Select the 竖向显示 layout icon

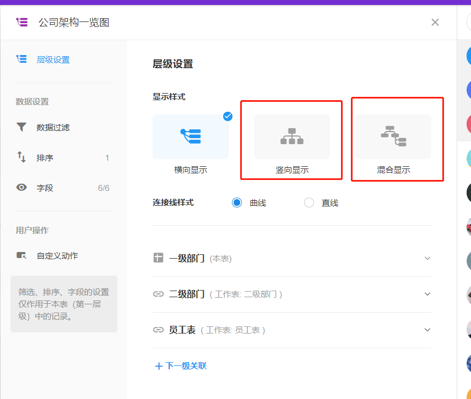tap(291, 136)
